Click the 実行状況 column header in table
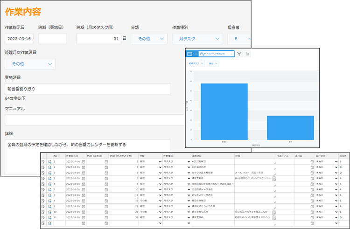This screenshot has width=350, height=229. tap(327, 156)
